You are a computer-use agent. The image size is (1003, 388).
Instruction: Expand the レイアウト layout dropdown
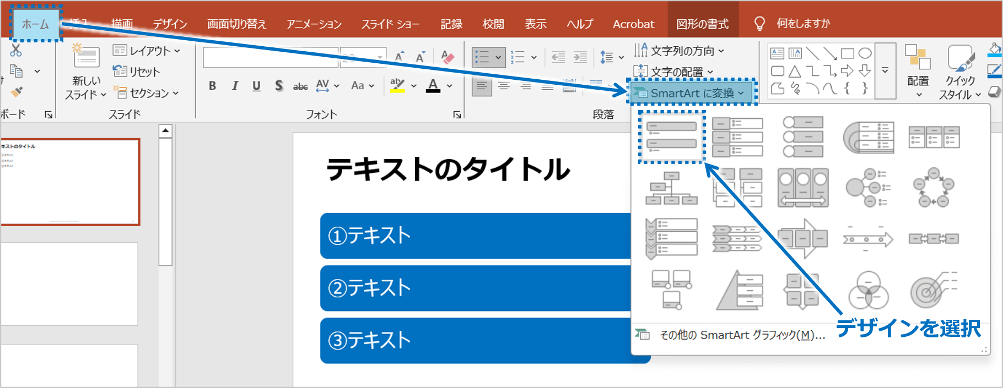pyautogui.click(x=147, y=51)
